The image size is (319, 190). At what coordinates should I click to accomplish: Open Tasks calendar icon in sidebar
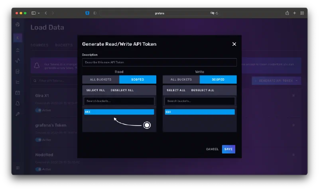pyautogui.click(x=18, y=93)
